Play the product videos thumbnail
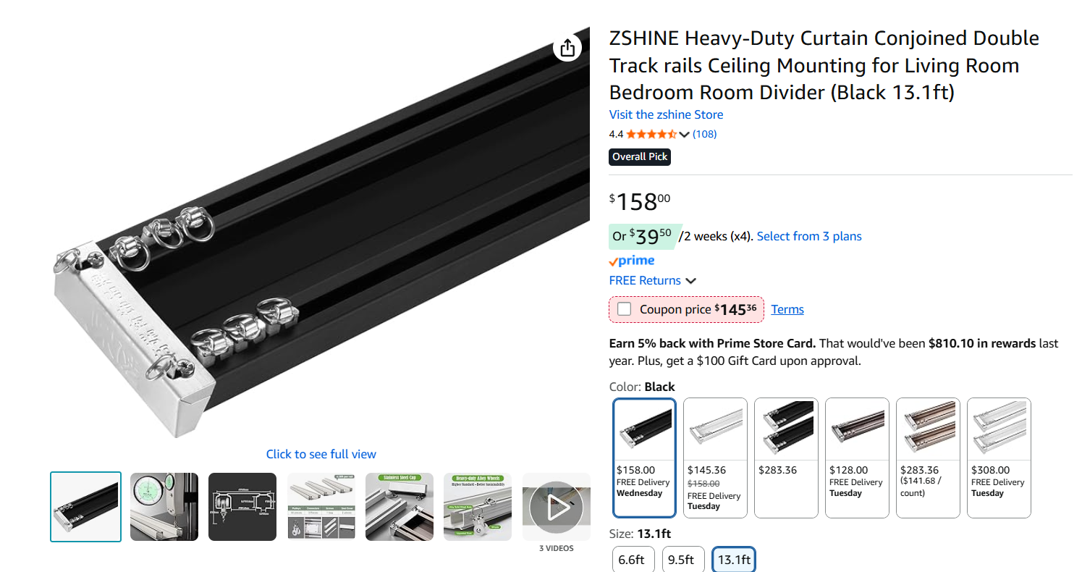 tap(556, 507)
